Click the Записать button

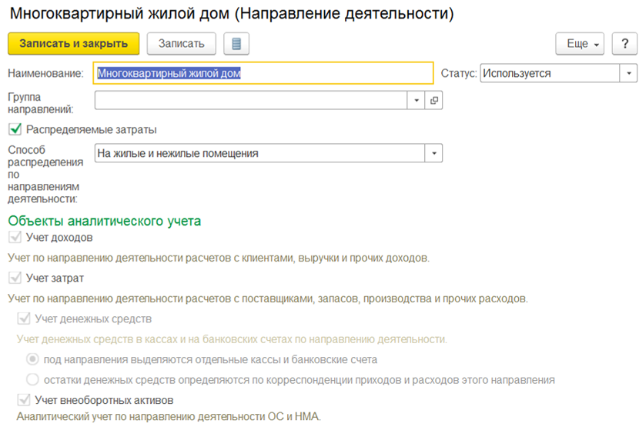coord(182,44)
